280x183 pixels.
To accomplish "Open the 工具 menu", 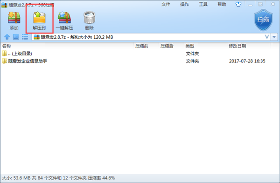I will pyautogui.click(x=203, y=4).
